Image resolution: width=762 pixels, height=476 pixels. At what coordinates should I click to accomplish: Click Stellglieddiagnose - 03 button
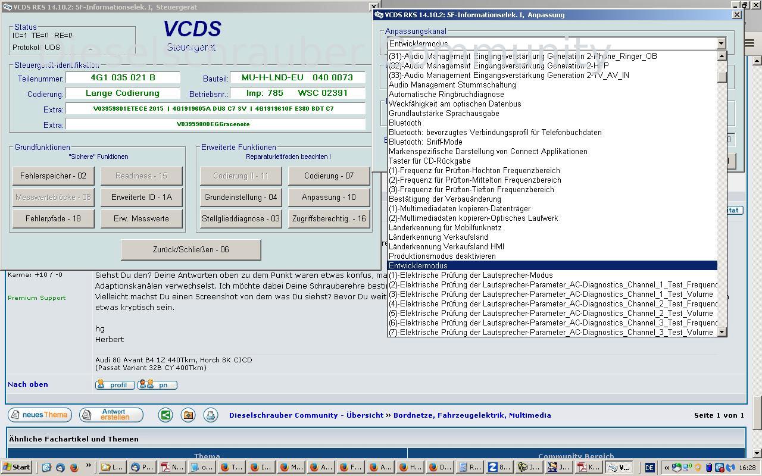click(x=241, y=219)
